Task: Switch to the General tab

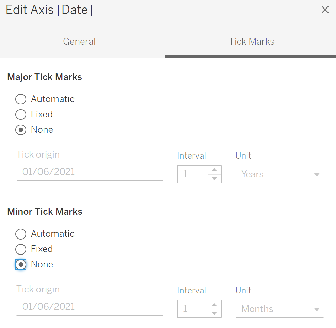Action: coord(79,42)
